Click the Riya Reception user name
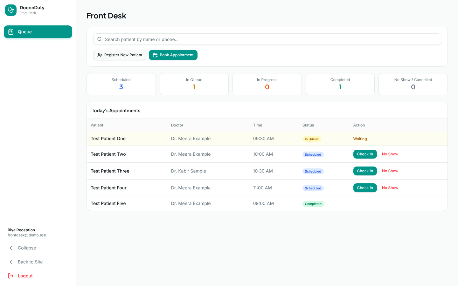The height and width of the screenshot is (286, 458). coord(21,230)
